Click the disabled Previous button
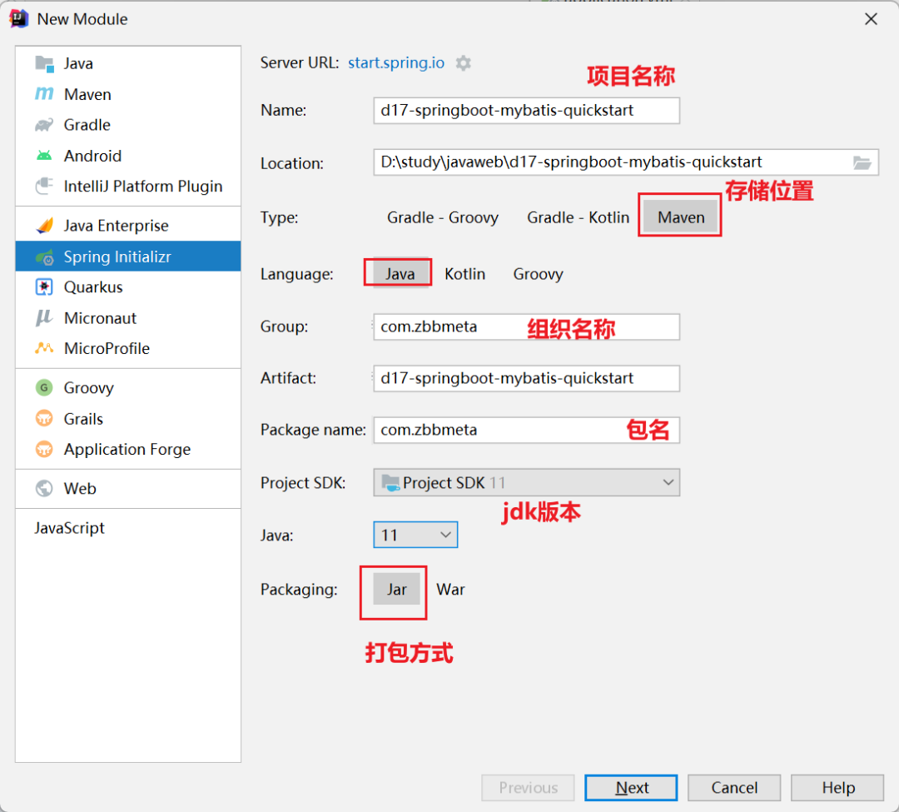The width and height of the screenshot is (899, 812). [x=528, y=788]
